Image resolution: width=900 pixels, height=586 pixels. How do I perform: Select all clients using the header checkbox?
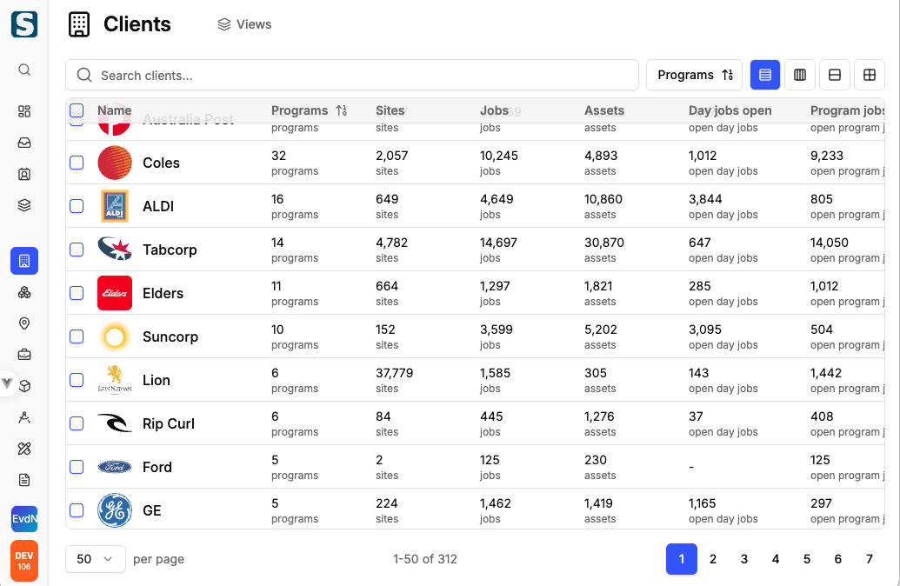coord(77,110)
